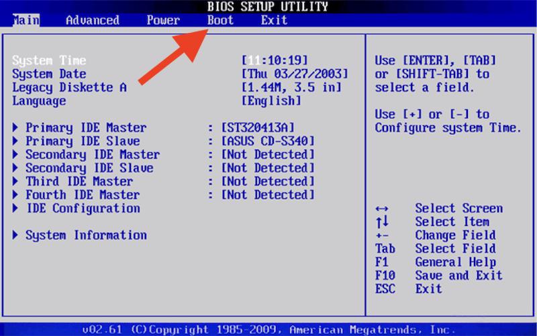Open Secondary IDE Slave entry
Screen dimensions: 537x336
[x=89, y=168]
